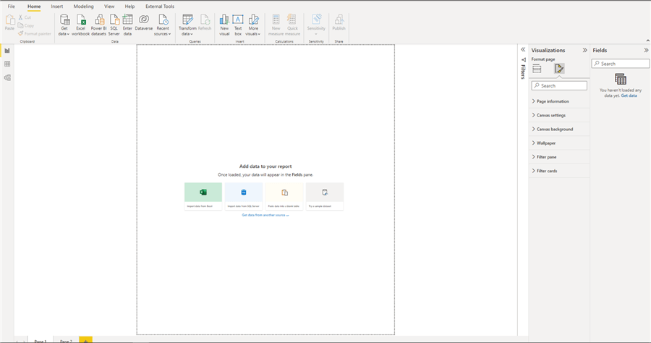Collapse the Fields pane
This screenshot has width=651, height=343.
(x=646, y=50)
